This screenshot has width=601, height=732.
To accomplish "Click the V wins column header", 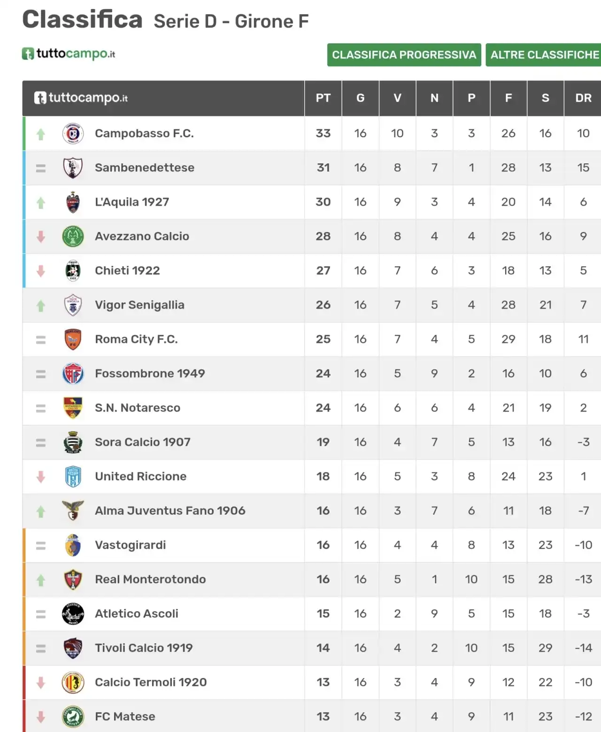I will 397,98.
